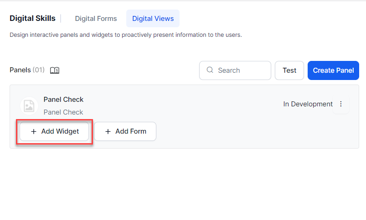Select the Digital Views tab
Image resolution: width=366 pixels, height=220 pixels.
pyautogui.click(x=153, y=19)
